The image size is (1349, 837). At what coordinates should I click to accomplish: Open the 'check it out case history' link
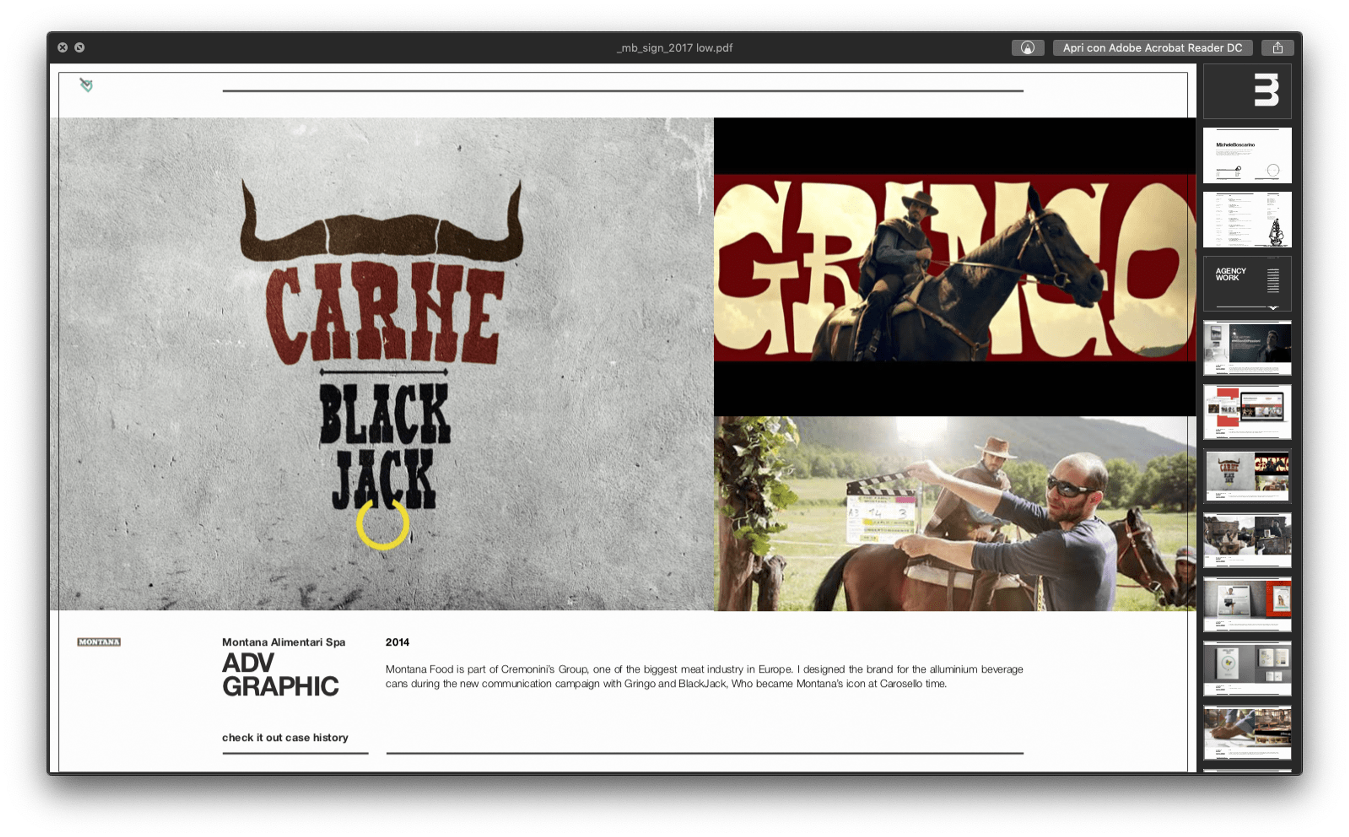coord(285,737)
